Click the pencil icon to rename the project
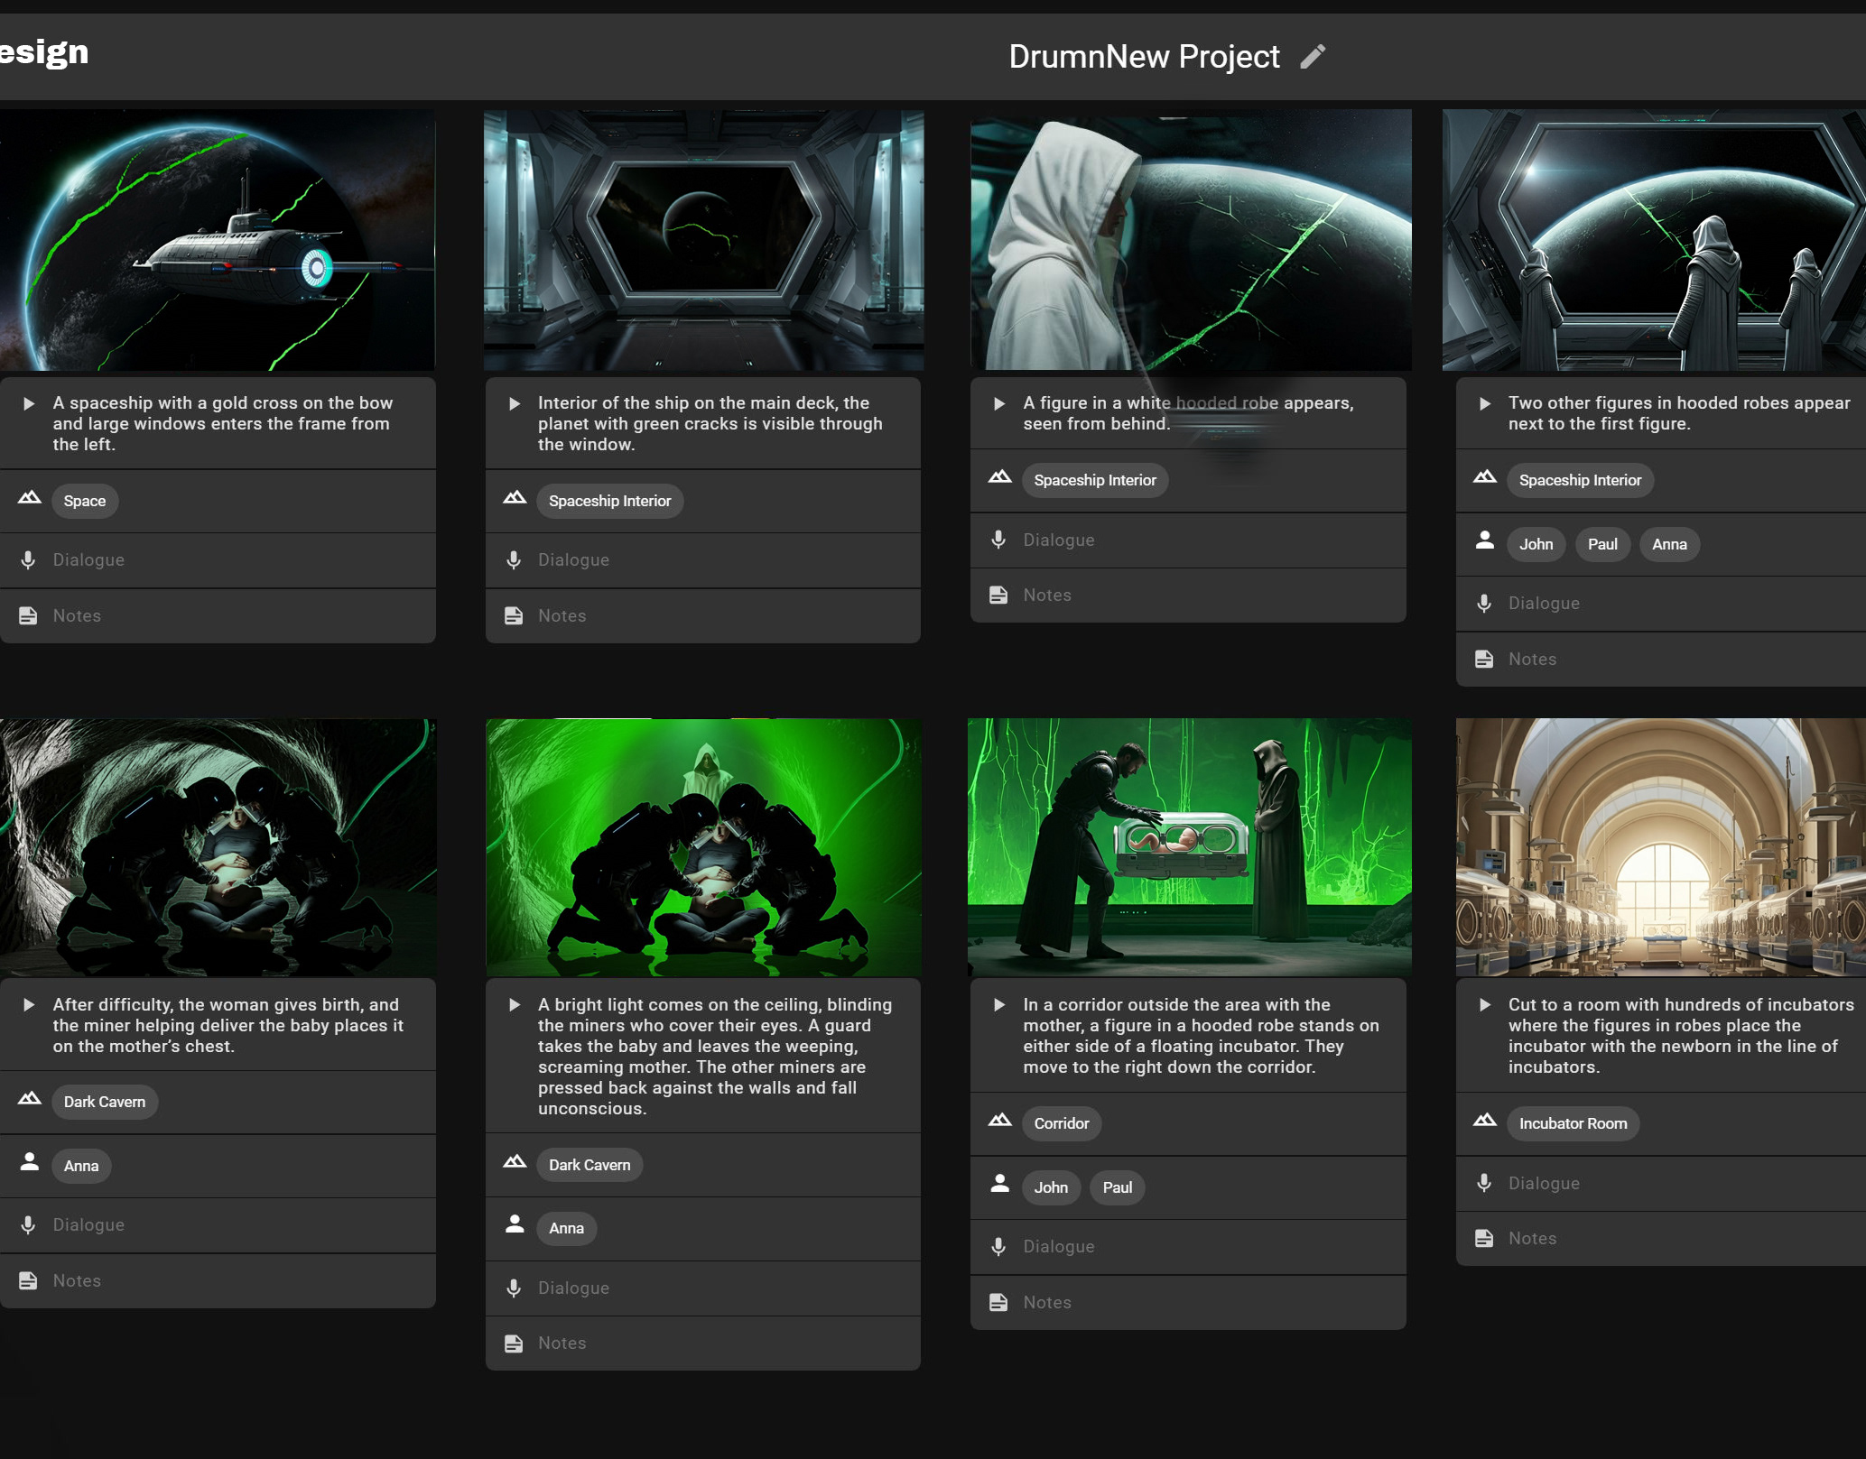Viewport: 1866px width, 1459px height. [x=1313, y=57]
